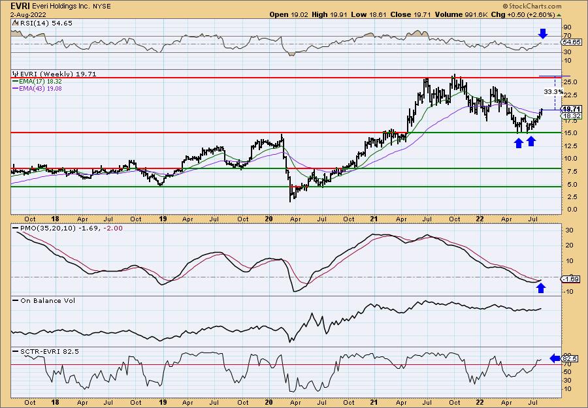
Task: Click the 90 label on RSI axis
Action: [x=568, y=27]
